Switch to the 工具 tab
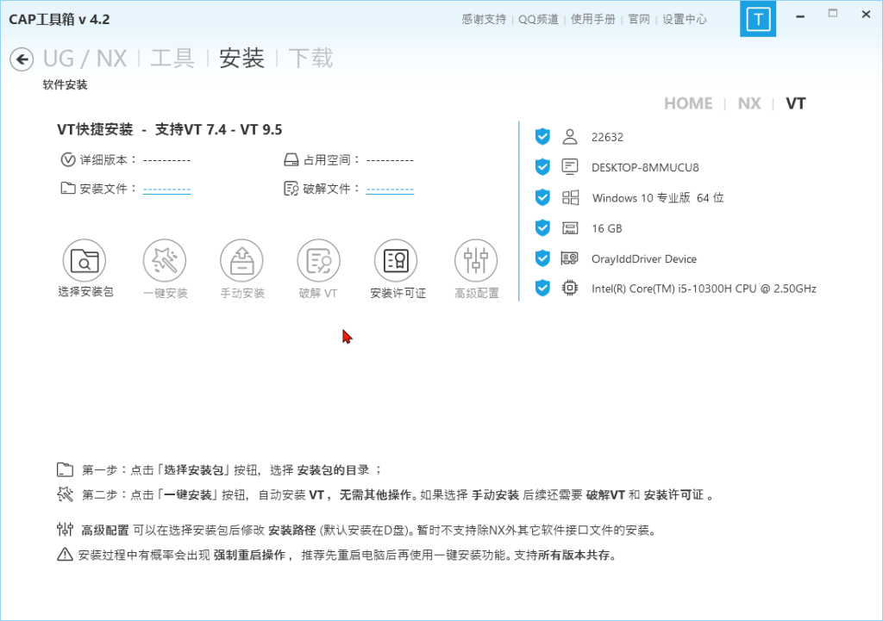 (x=172, y=59)
